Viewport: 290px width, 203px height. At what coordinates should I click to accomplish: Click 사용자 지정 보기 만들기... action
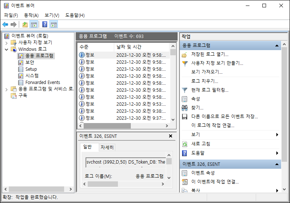(217, 63)
